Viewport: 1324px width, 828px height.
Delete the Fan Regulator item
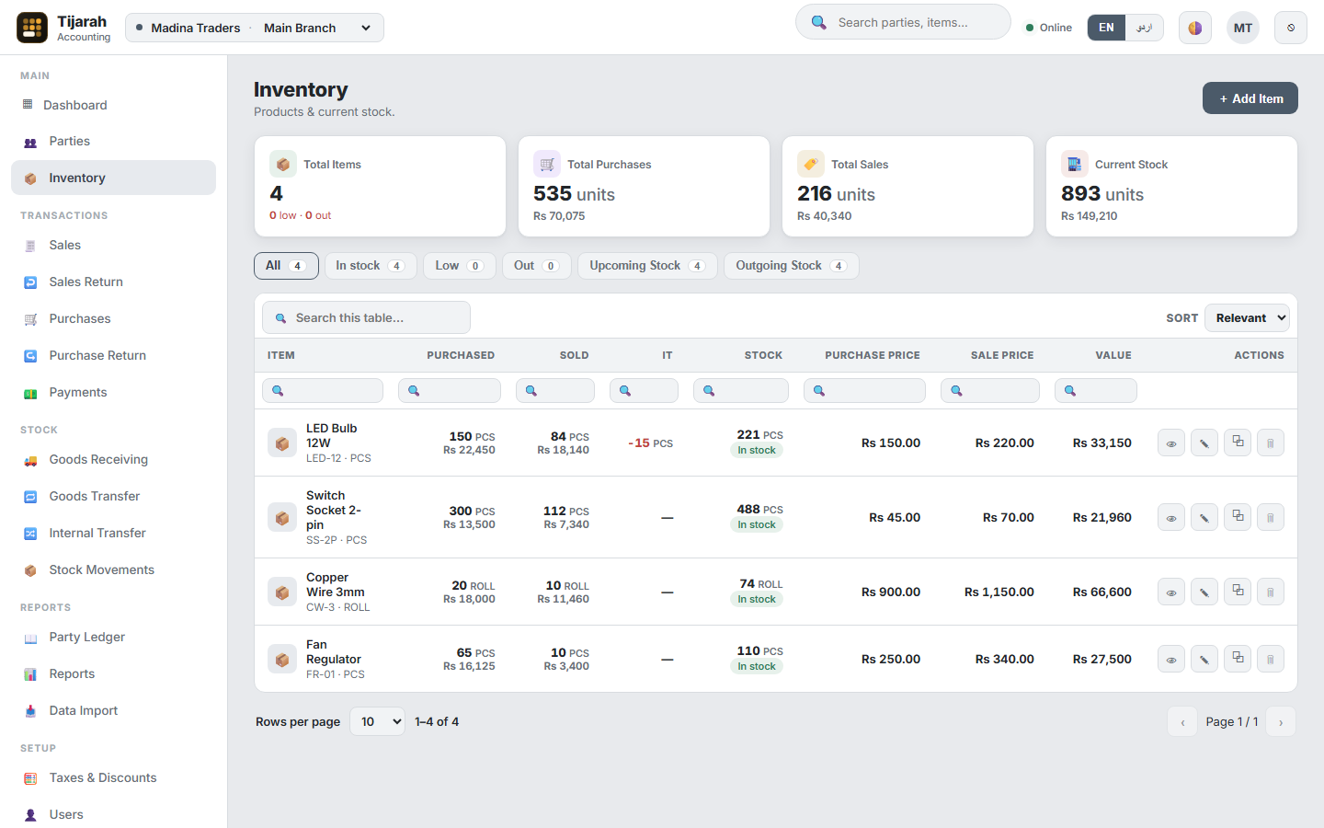pos(1271,659)
